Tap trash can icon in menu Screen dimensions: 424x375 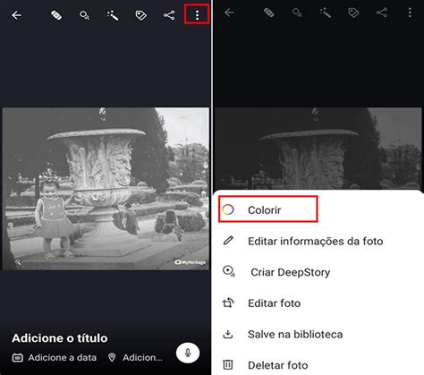[x=228, y=364]
